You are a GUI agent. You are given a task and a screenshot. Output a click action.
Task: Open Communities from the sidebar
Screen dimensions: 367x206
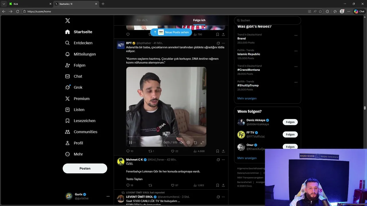pyautogui.click(x=81, y=132)
